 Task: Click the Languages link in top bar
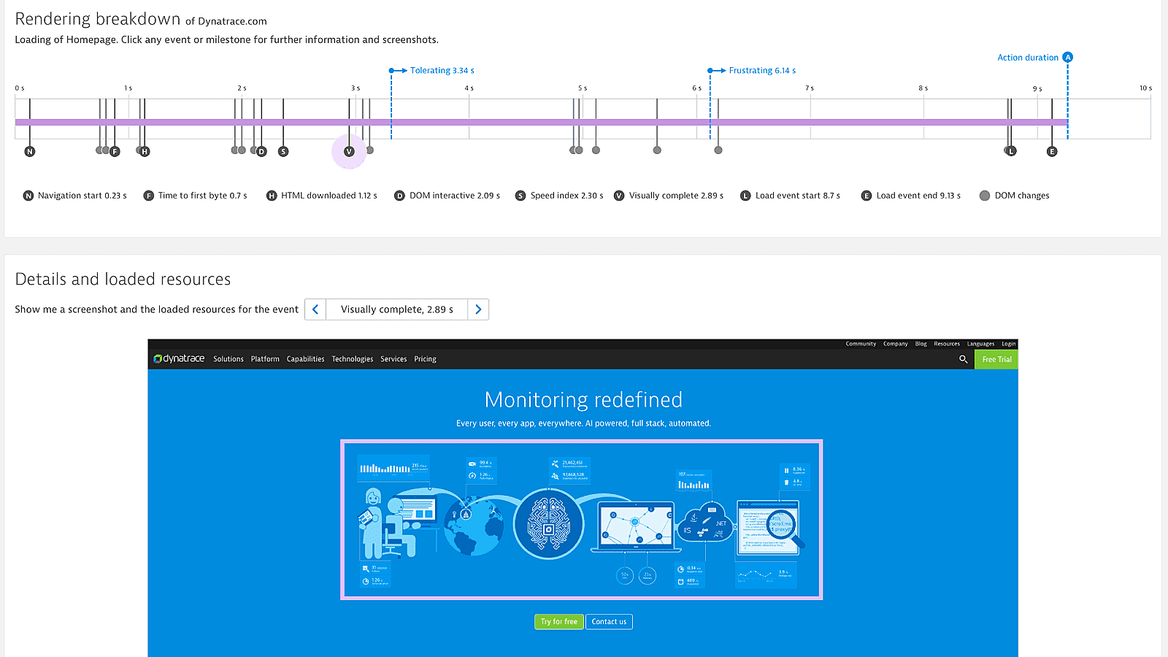click(x=980, y=344)
